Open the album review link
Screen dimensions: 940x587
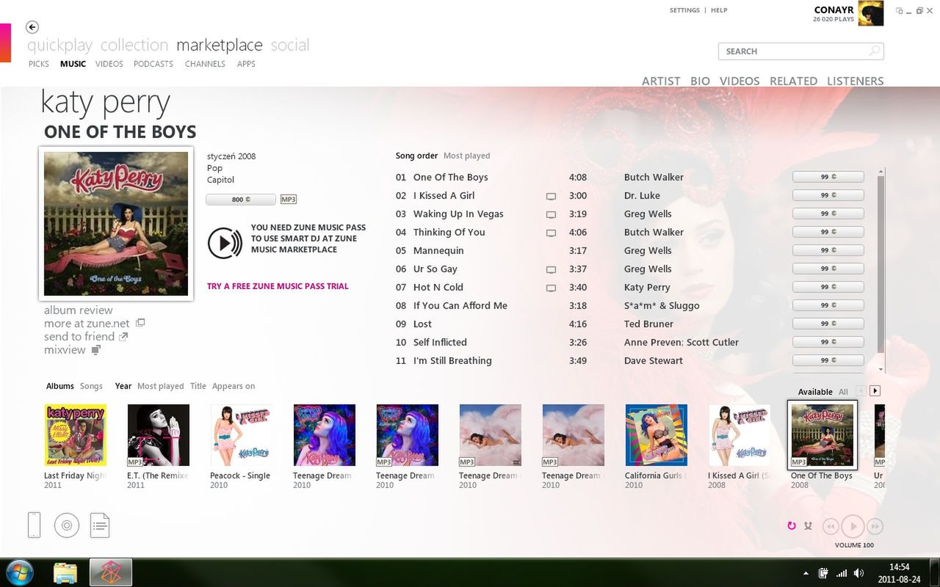click(x=79, y=310)
